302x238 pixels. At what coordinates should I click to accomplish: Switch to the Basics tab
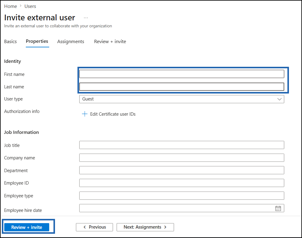coord(10,42)
